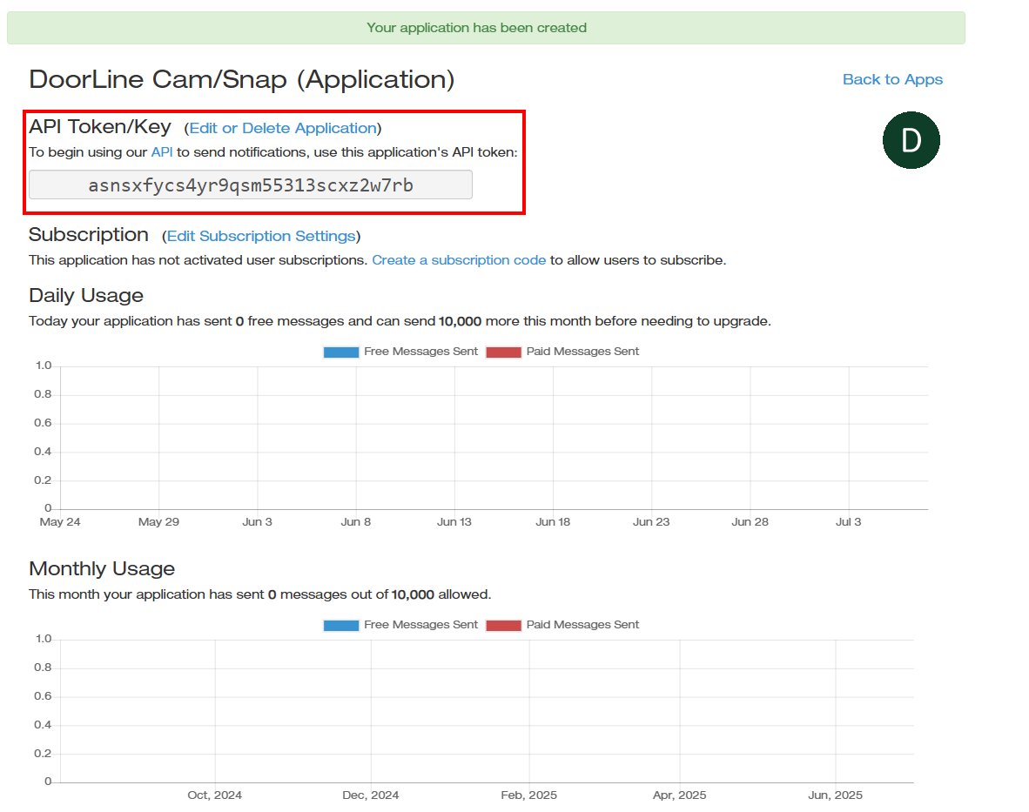Open Edit Subscription Settings
The image size is (1029, 812).
click(x=261, y=236)
